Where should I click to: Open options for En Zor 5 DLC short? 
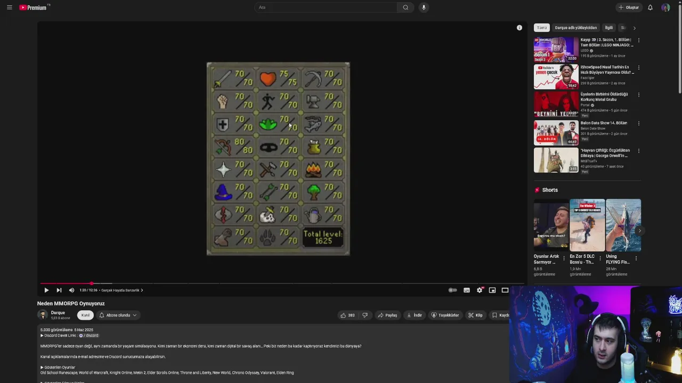[x=600, y=259]
